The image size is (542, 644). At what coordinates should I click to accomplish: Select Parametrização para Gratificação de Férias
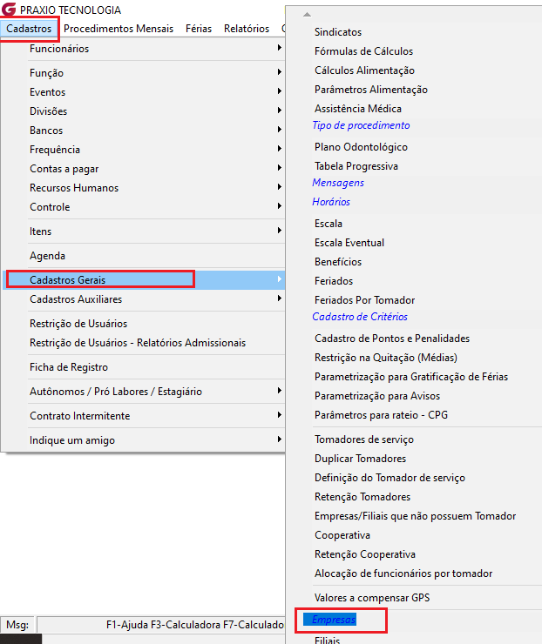[x=411, y=377]
